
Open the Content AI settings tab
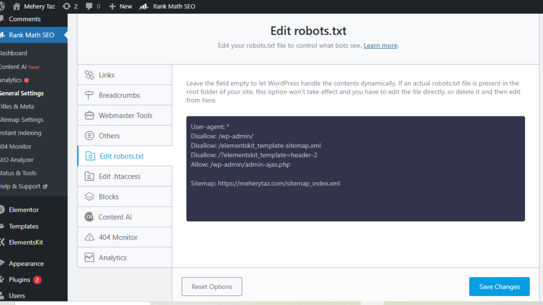[125, 217]
